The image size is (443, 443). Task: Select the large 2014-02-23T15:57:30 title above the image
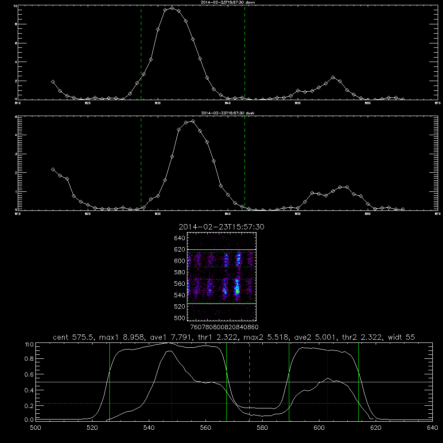(221, 227)
